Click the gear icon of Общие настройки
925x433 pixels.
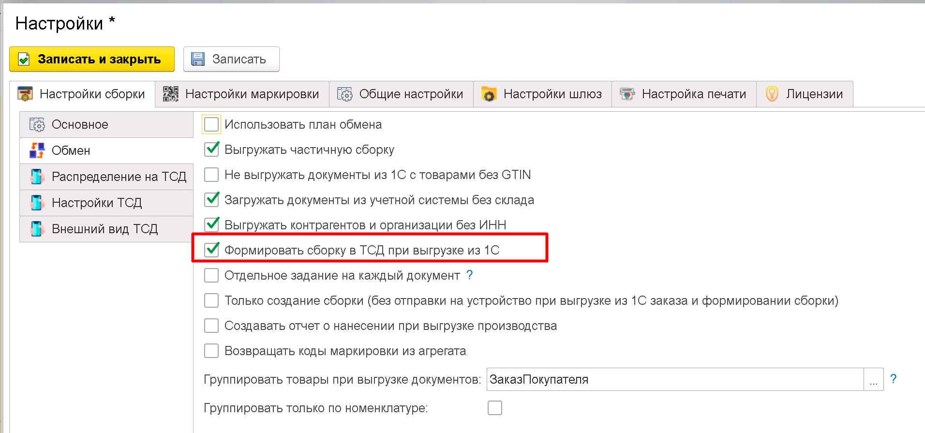[345, 94]
